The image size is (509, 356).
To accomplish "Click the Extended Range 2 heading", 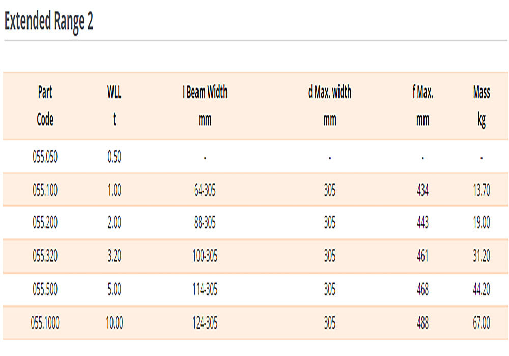I will pos(49,22).
